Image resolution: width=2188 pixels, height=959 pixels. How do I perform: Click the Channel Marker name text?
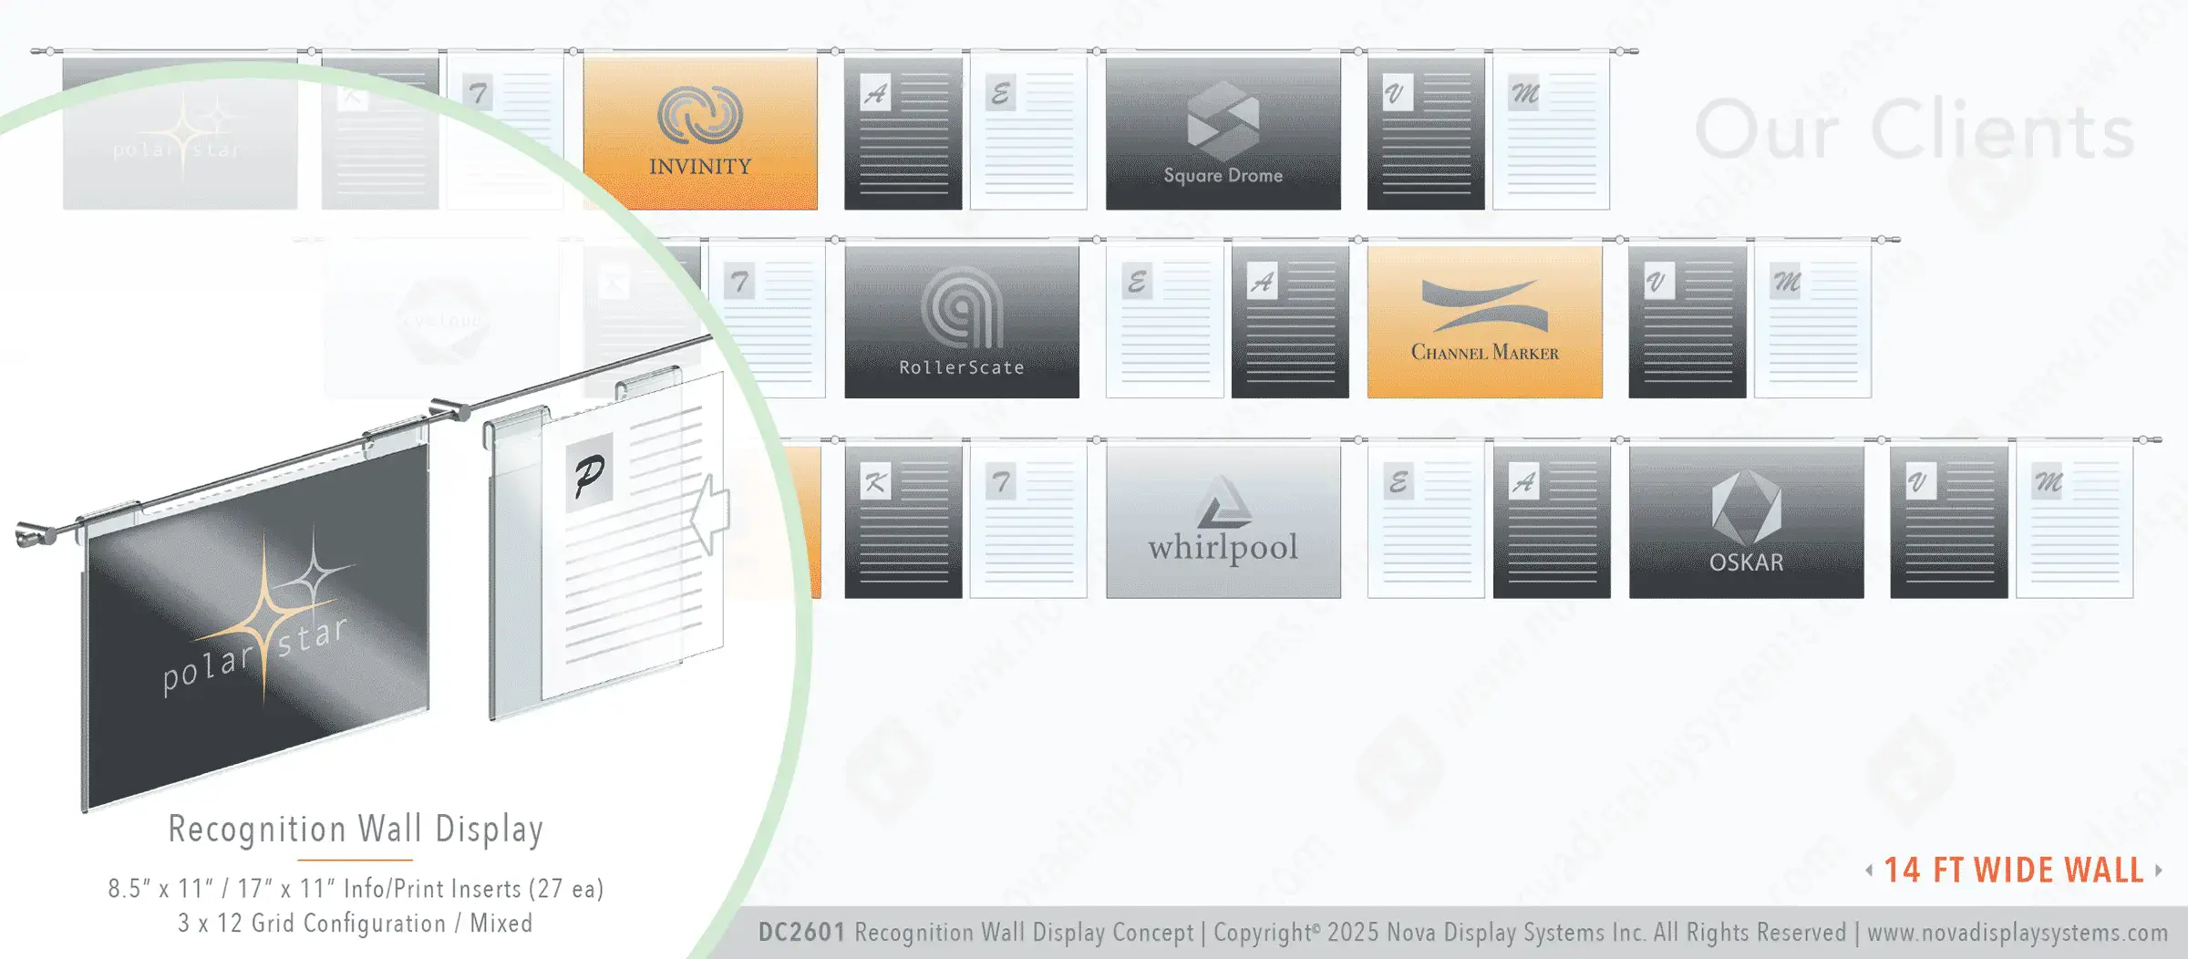click(1484, 352)
